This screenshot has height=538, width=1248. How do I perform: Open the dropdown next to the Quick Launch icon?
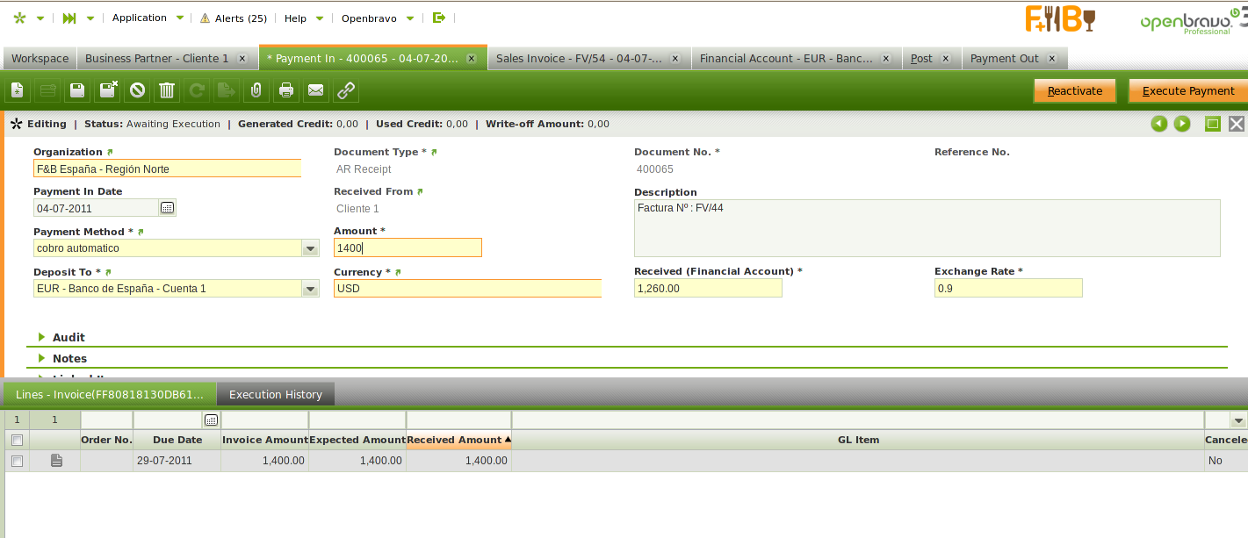[90, 18]
